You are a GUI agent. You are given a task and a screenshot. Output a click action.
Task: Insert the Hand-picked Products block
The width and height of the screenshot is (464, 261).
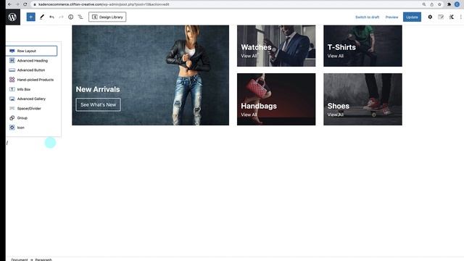(x=31, y=80)
